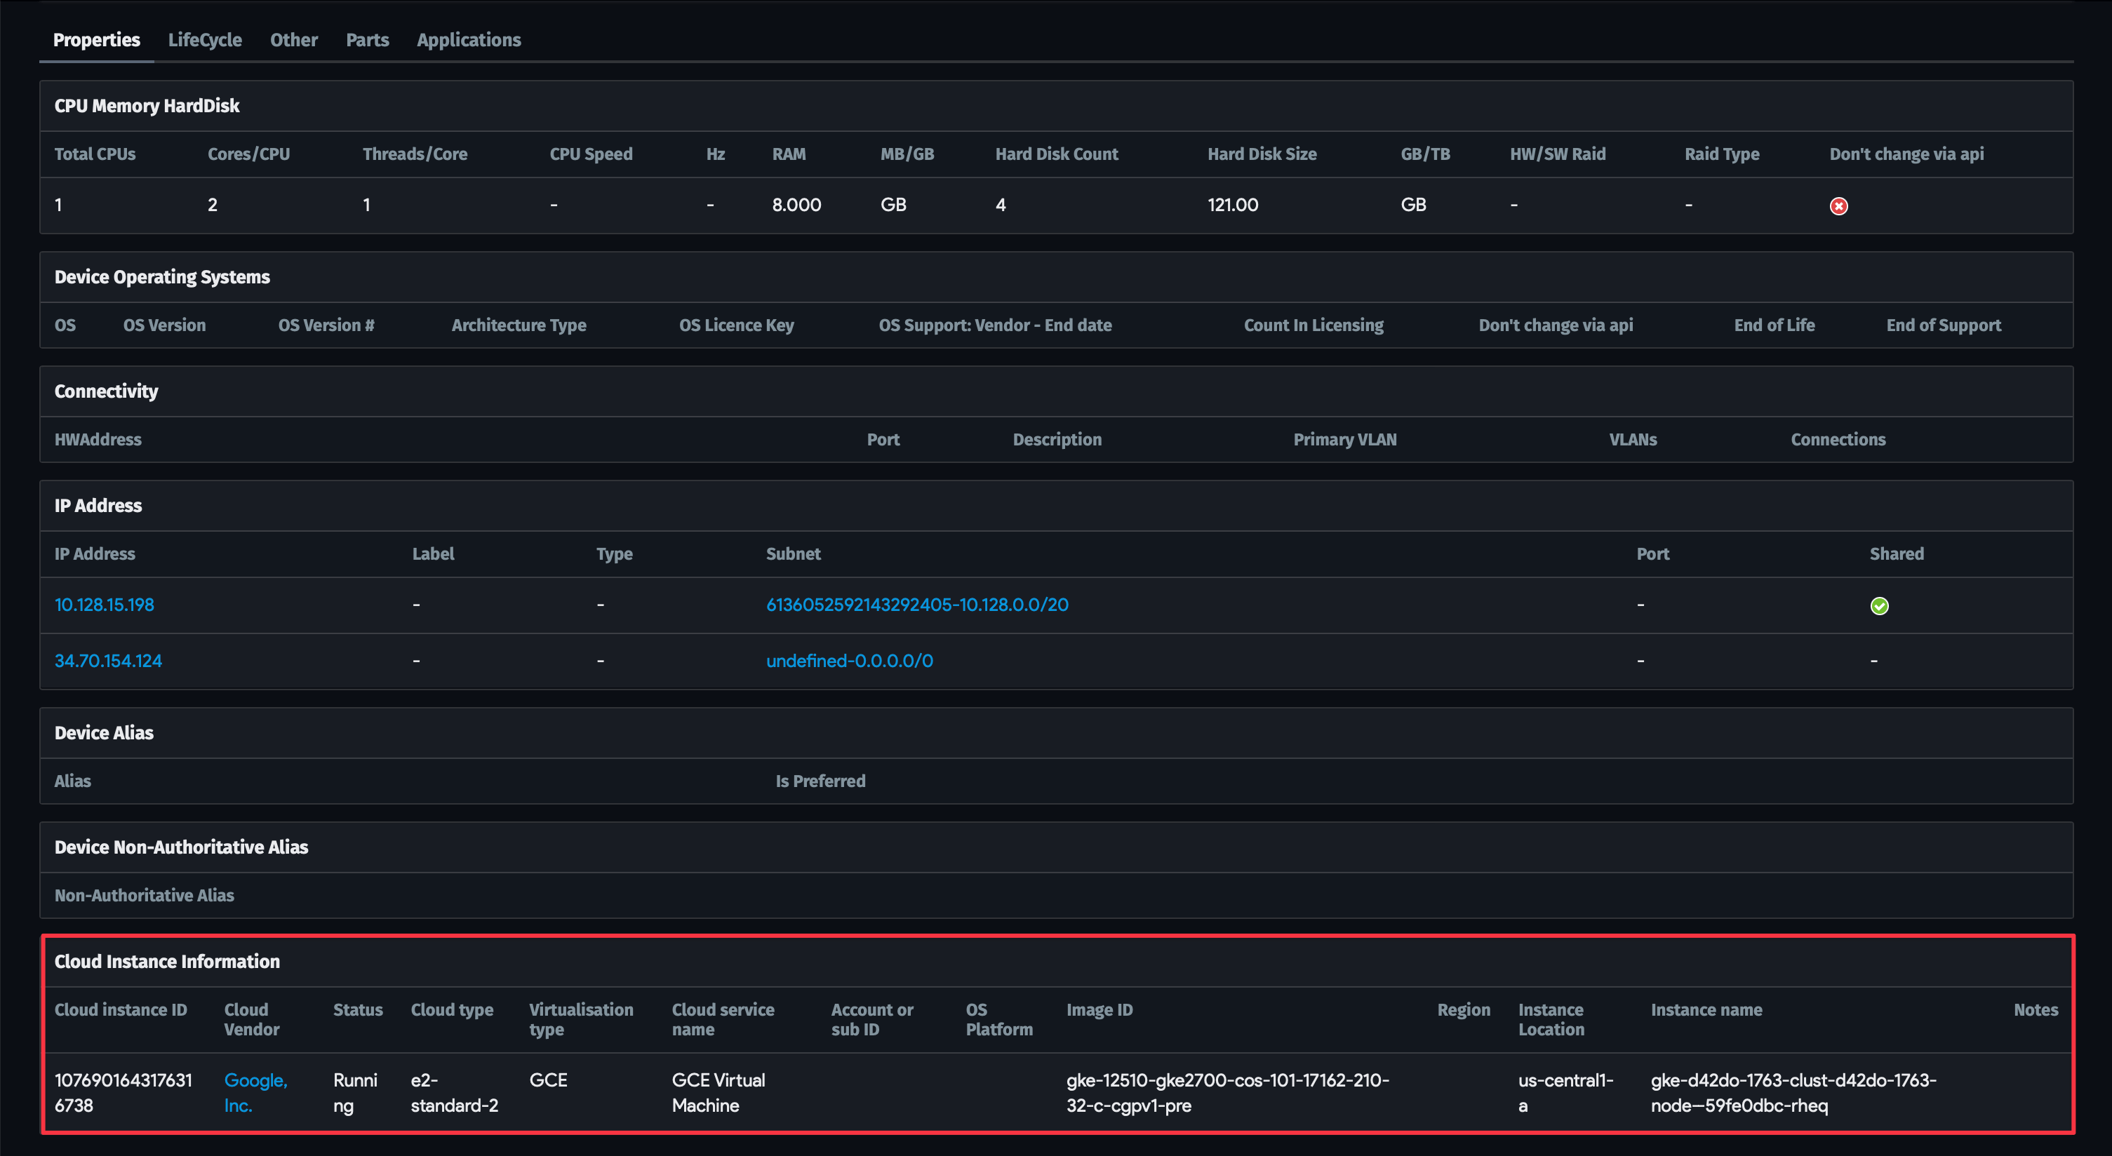
Task: Open the Other tab
Action: click(293, 39)
